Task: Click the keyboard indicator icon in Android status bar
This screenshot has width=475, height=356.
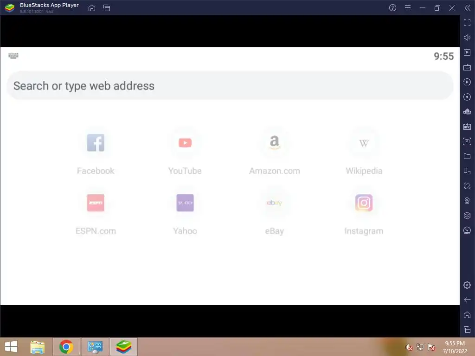Action: point(13,56)
